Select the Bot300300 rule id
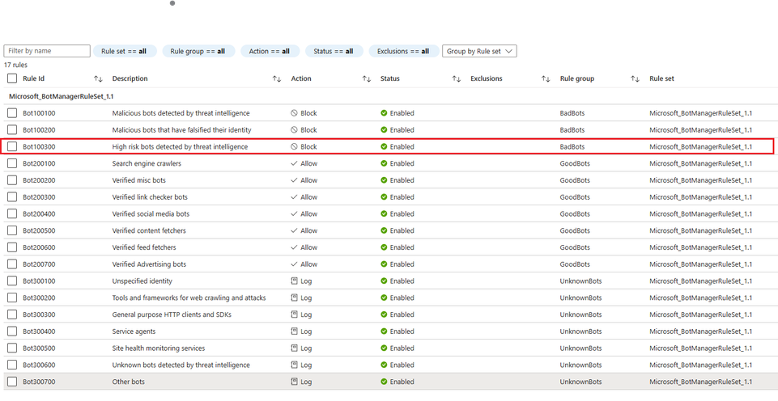The height and width of the screenshot is (401, 778). 39,314
